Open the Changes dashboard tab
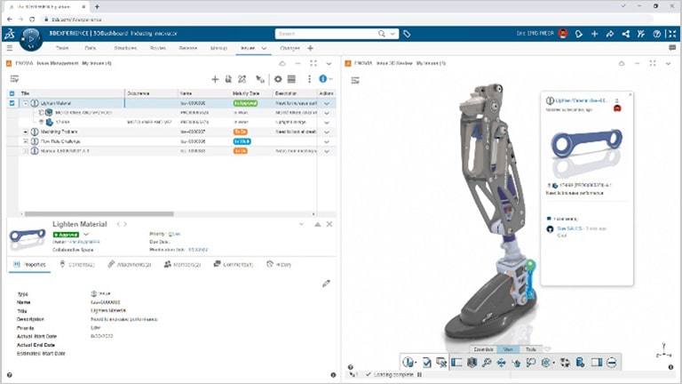This screenshot has height=384, width=682. click(289, 47)
